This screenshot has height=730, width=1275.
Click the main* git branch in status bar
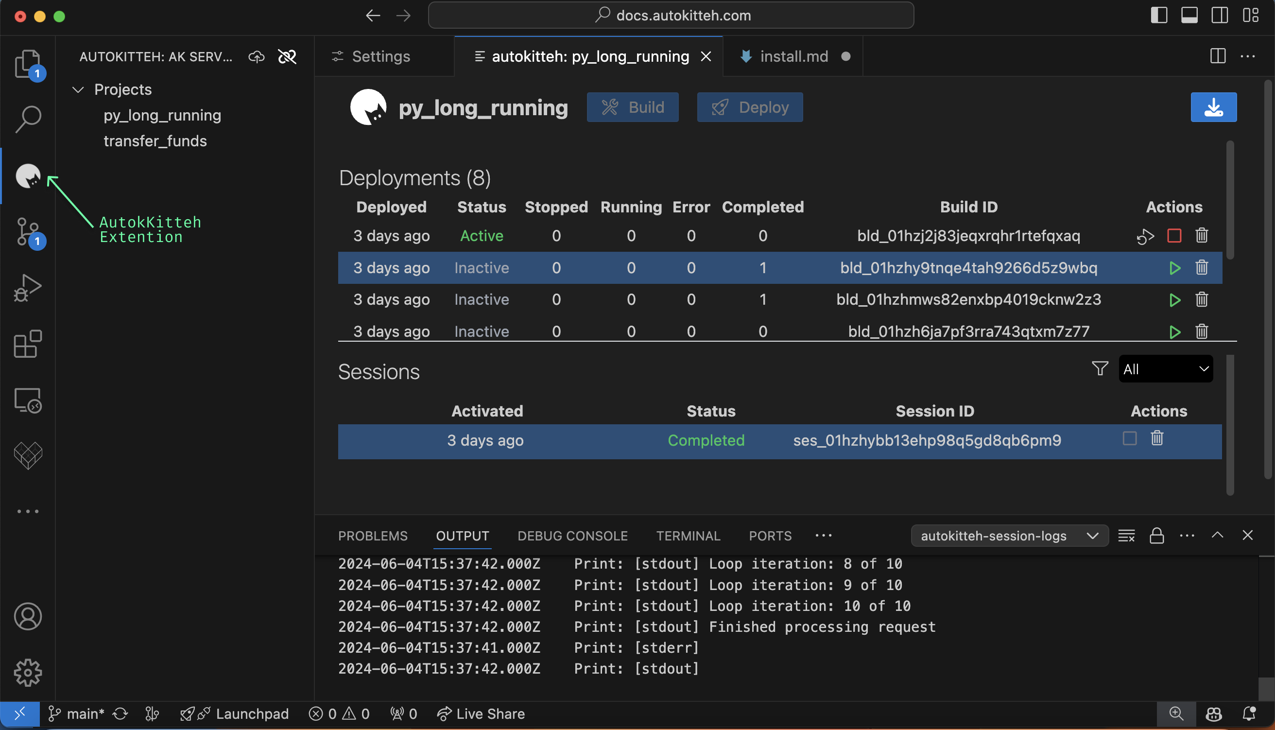tap(76, 713)
